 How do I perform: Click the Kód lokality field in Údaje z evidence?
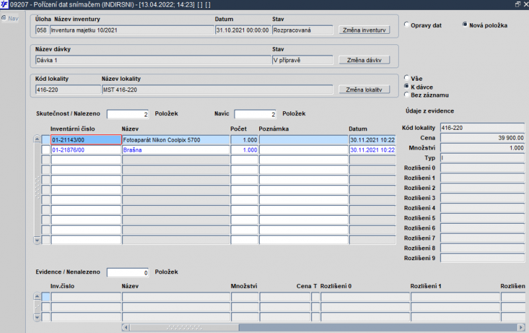click(483, 128)
